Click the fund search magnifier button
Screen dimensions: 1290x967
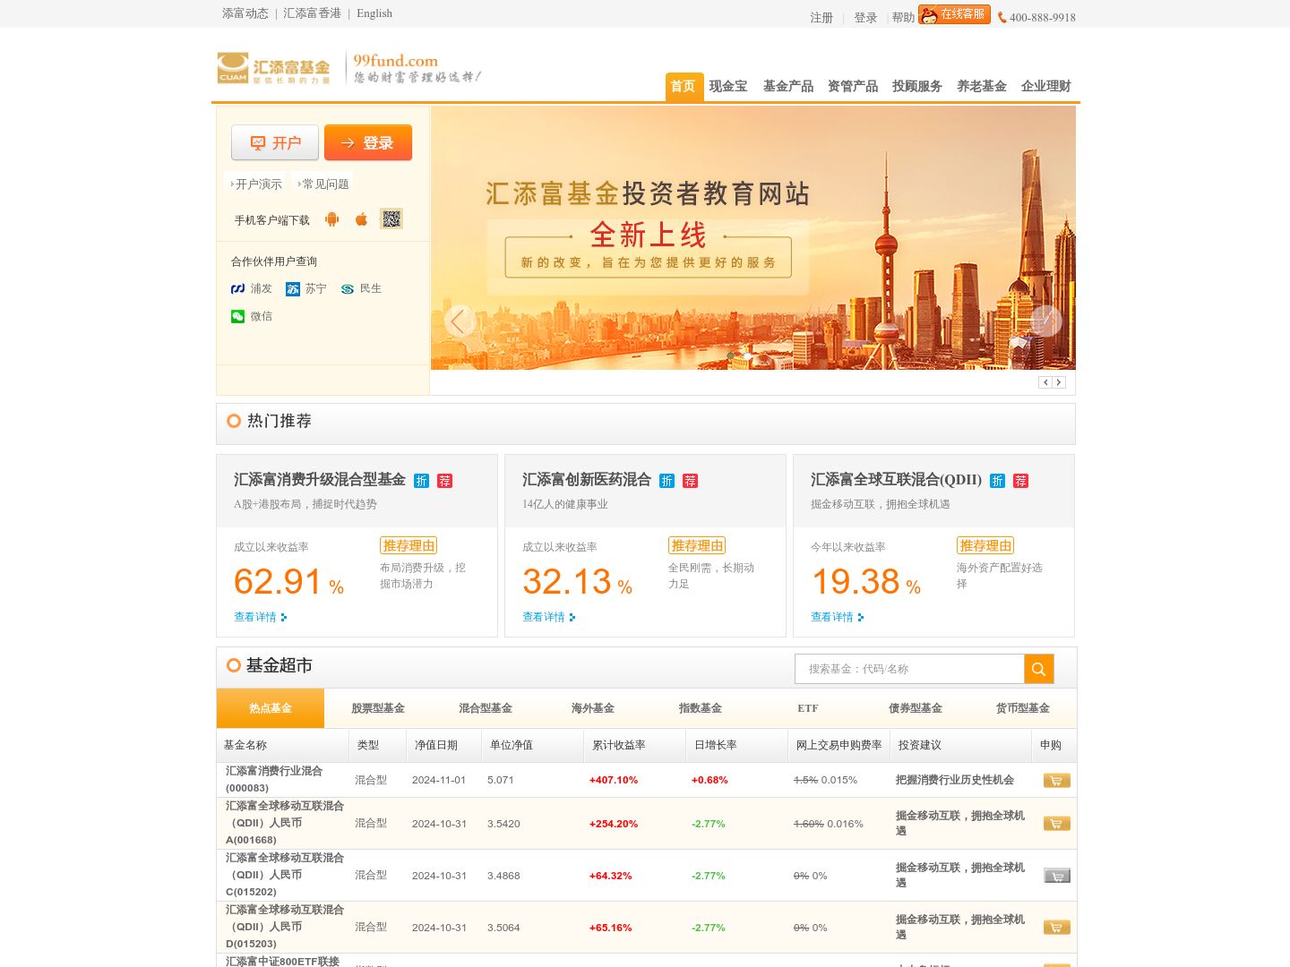tap(1039, 669)
